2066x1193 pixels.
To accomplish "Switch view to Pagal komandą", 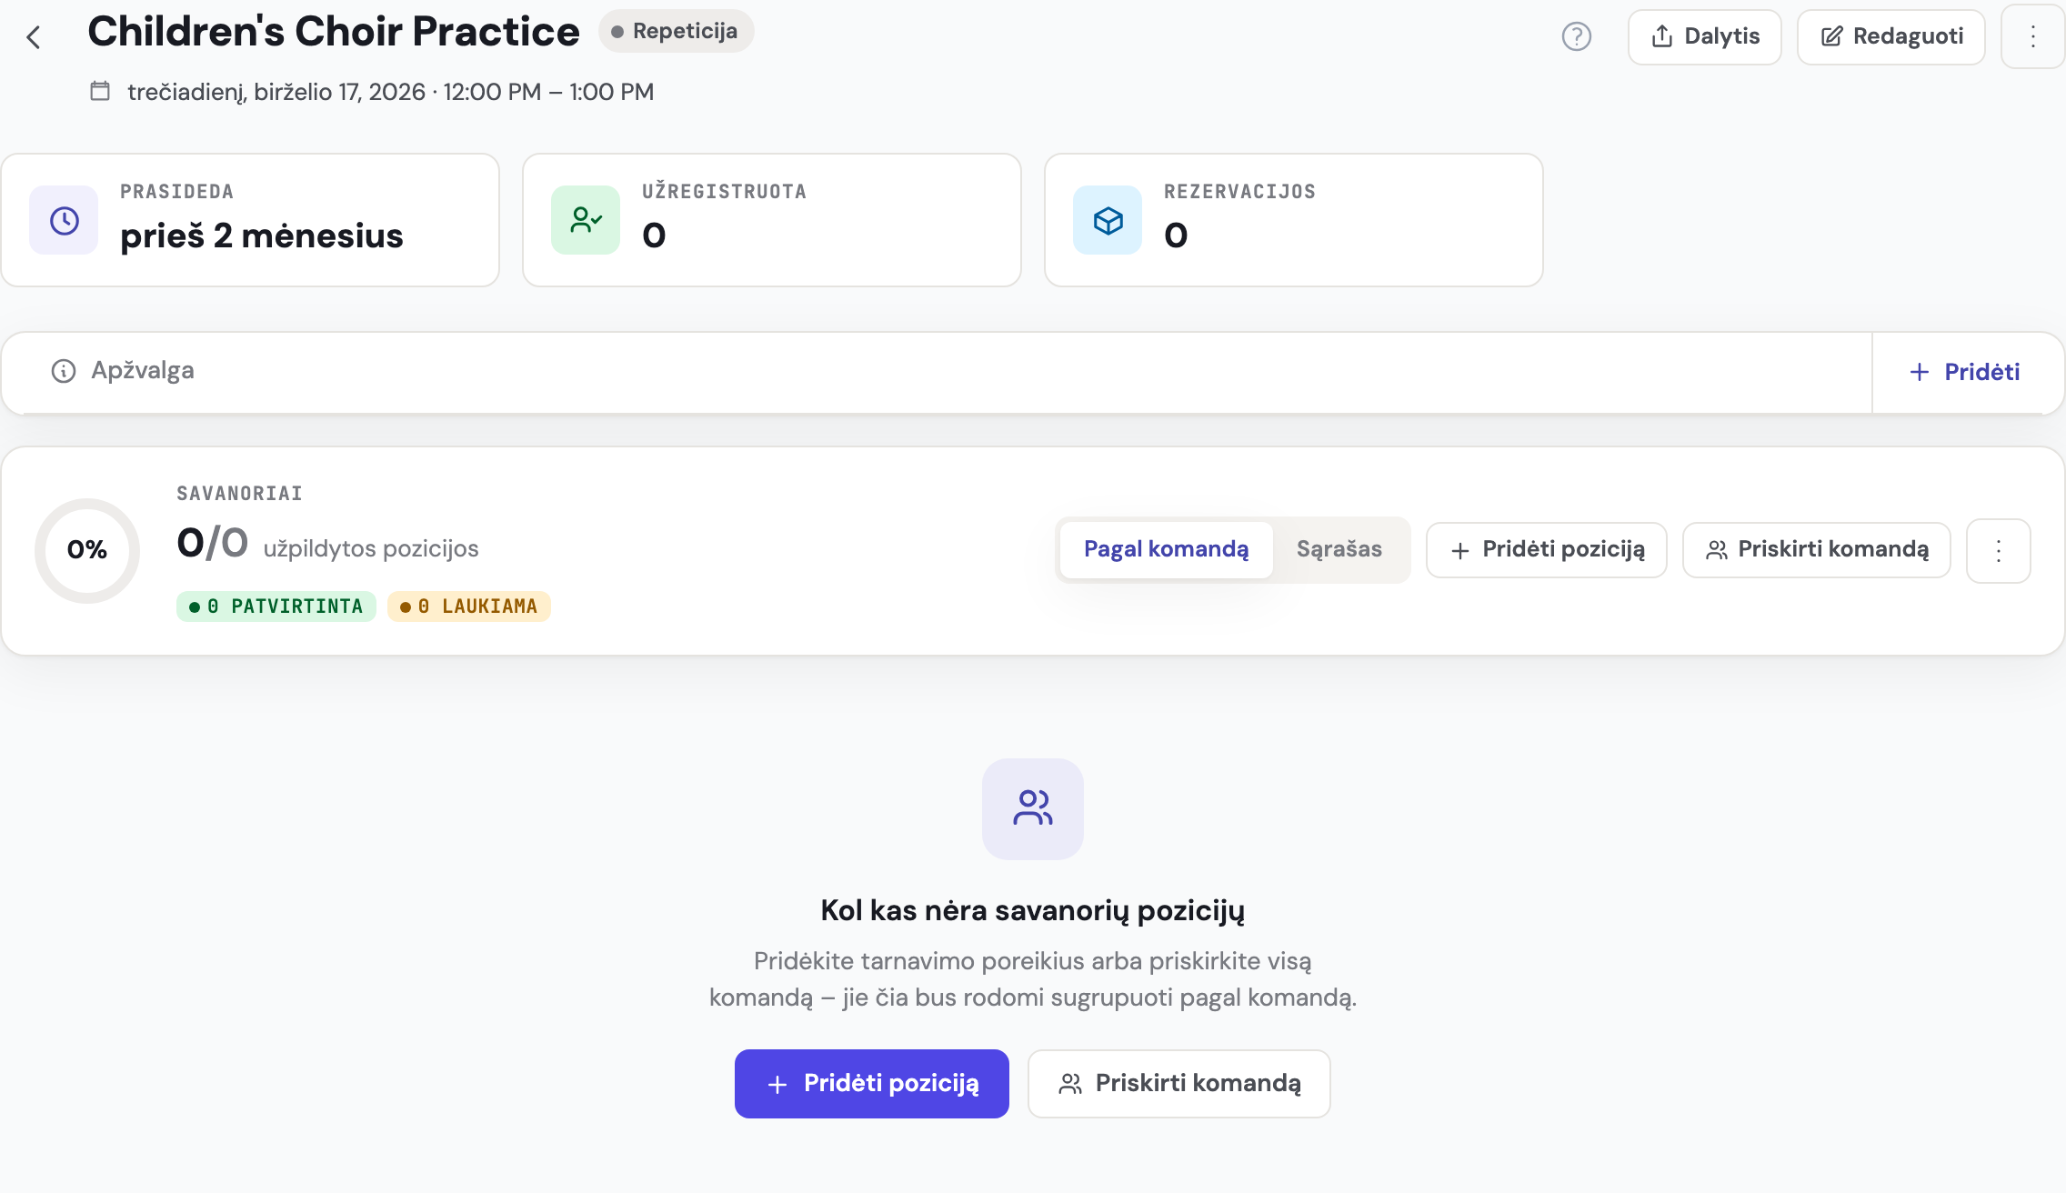I will [1166, 549].
